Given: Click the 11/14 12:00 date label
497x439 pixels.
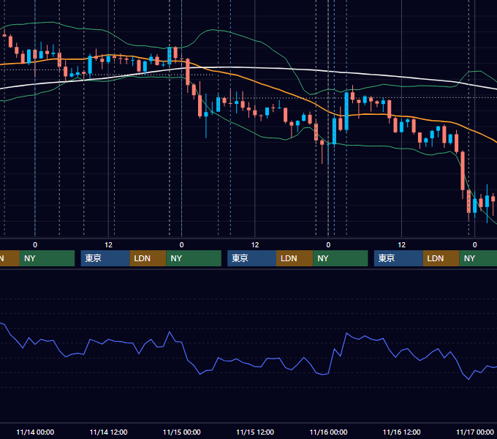Looking at the screenshot, I should [x=108, y=432].
